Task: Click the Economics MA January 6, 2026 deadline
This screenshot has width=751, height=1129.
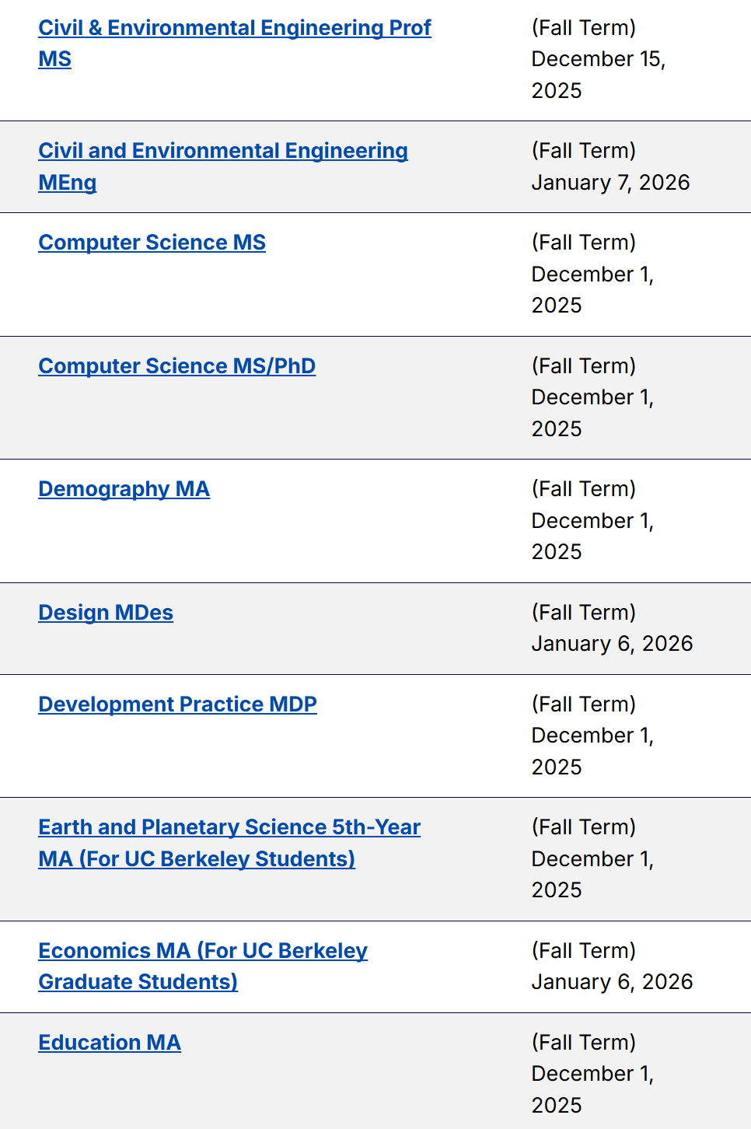Action: 612,982
